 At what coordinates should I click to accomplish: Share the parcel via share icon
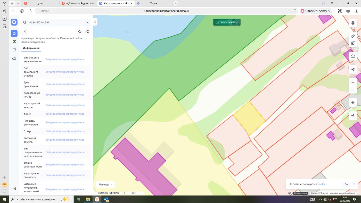pyautogui.click(x=87, y=31)
